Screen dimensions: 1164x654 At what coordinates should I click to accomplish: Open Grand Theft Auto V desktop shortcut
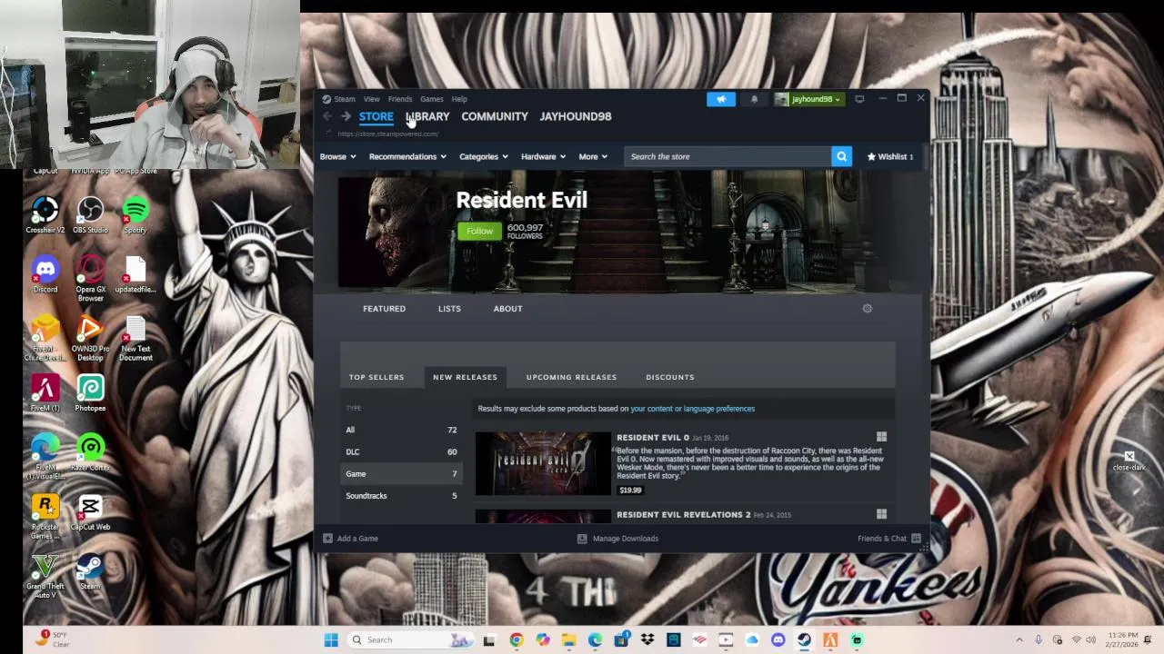[x=45, y=575]
